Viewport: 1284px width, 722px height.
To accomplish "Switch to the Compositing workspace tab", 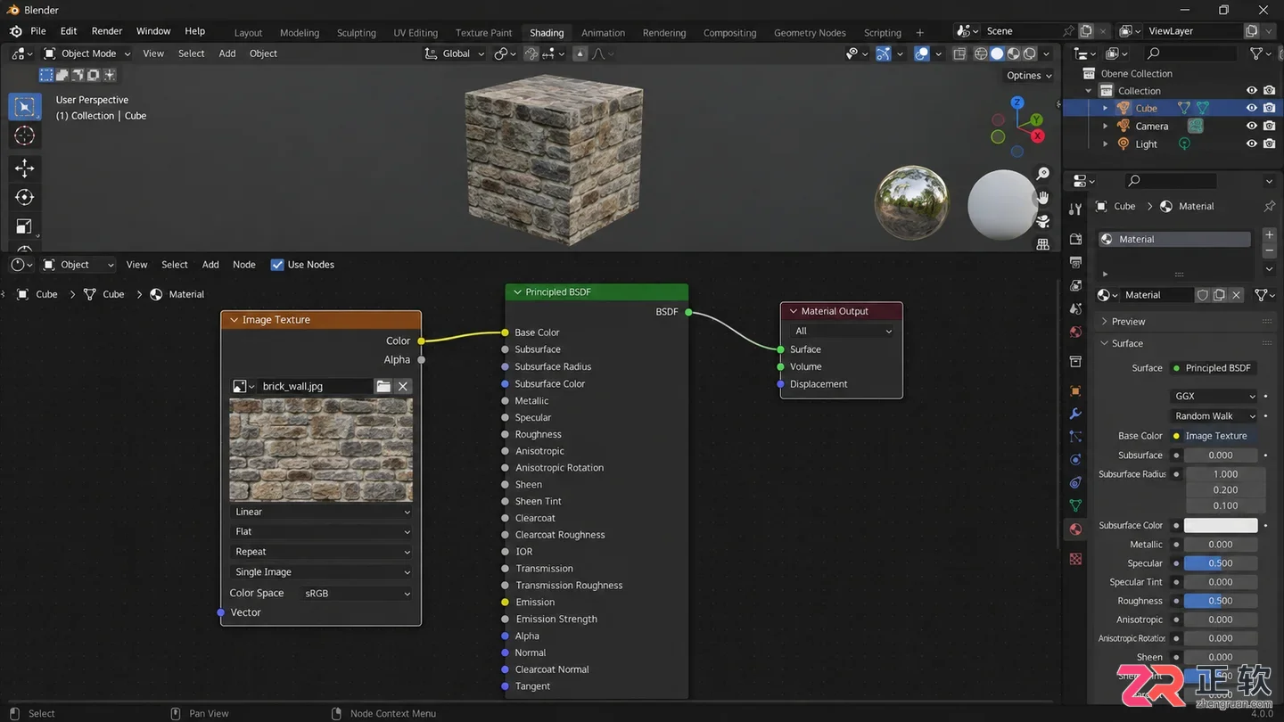I will (x=729, y=33).
